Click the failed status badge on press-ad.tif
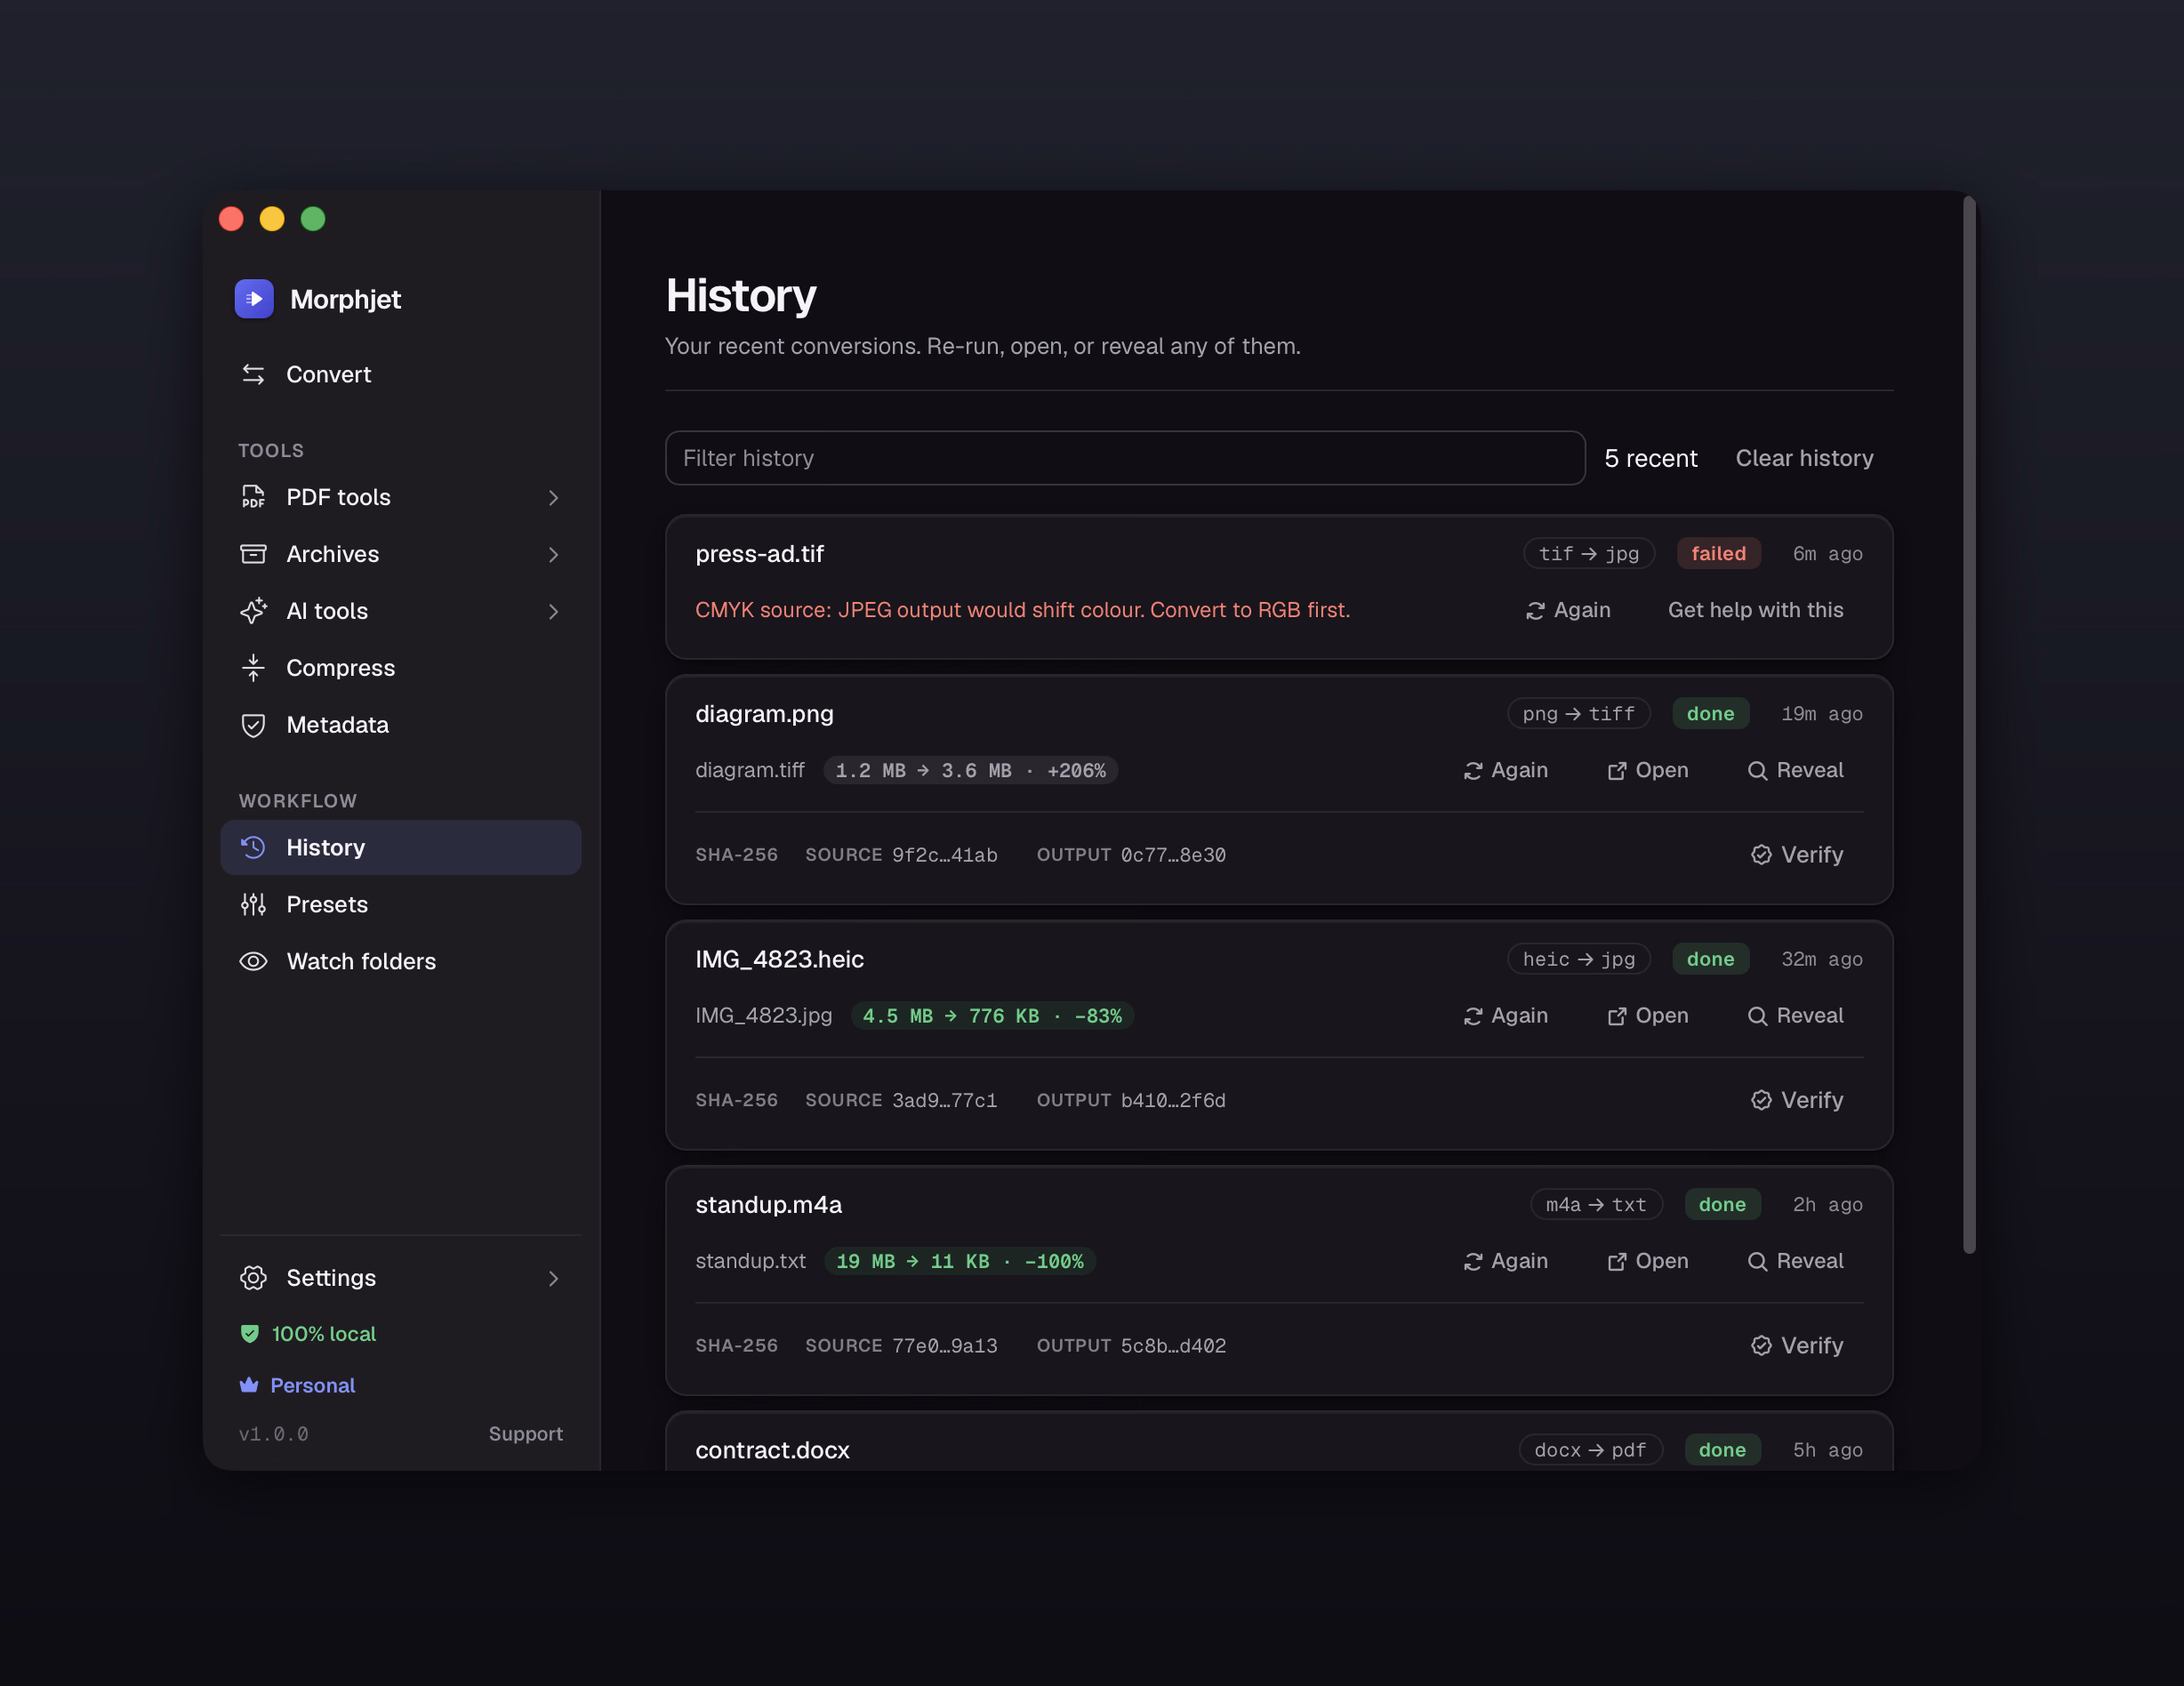 coord(1718,553)
